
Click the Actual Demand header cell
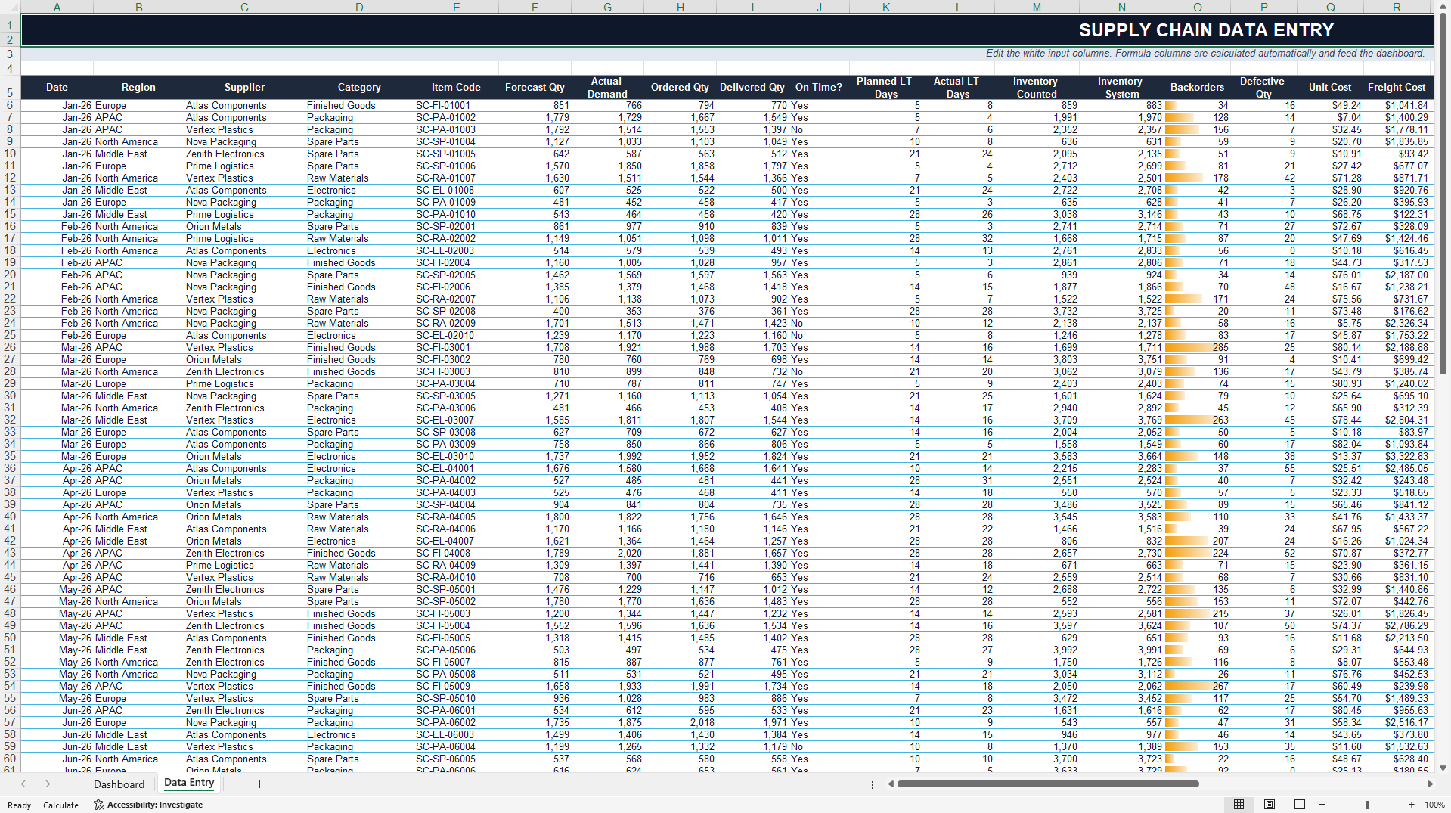607,87
